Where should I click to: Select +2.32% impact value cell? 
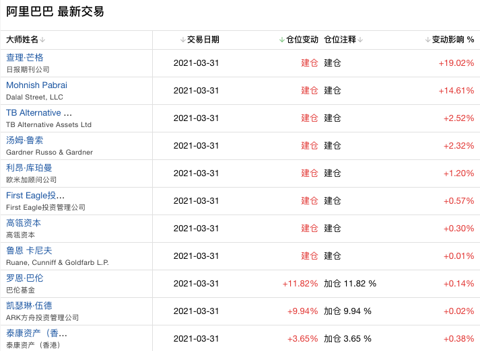click(x=459, y=145)
